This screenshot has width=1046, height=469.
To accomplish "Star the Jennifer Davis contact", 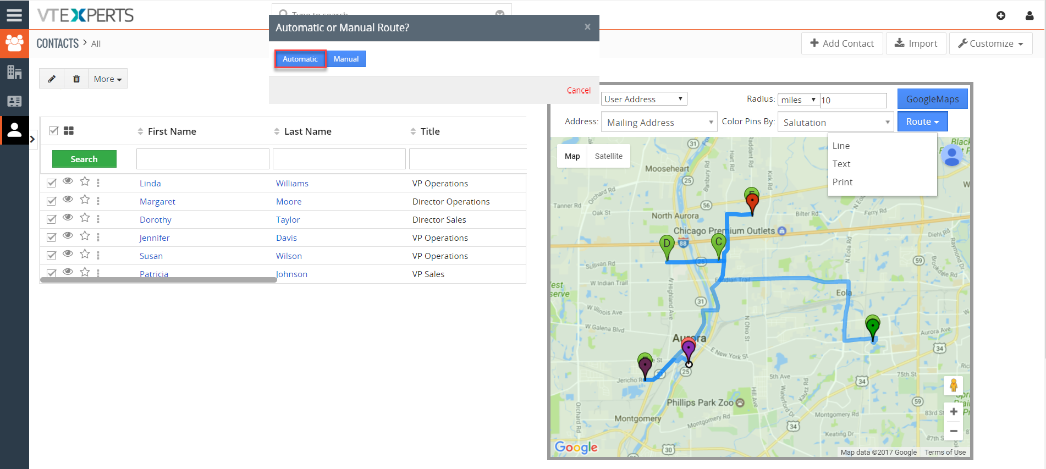I will click(85, 236).
